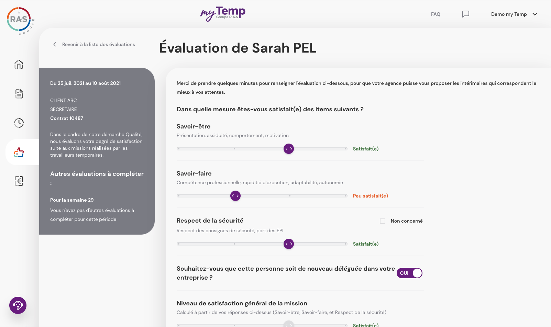Open the timesheet clock icon in sidebar
The image size is (551, 327).
pos(19,123)
